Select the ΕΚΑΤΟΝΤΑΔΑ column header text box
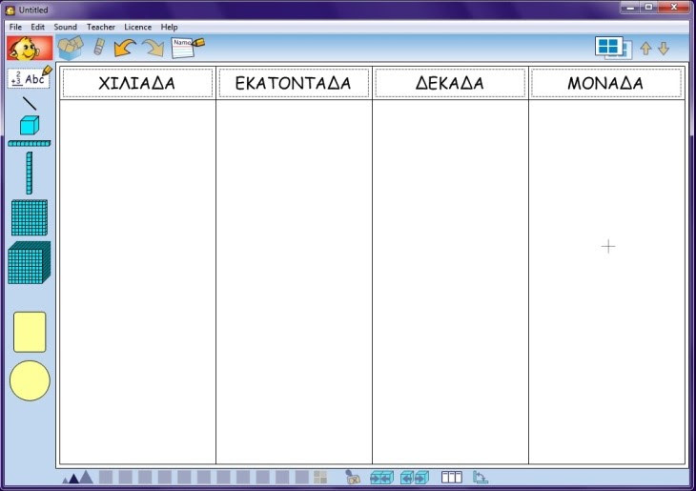This screenshot has height=491, width=696. pos(294,83)
